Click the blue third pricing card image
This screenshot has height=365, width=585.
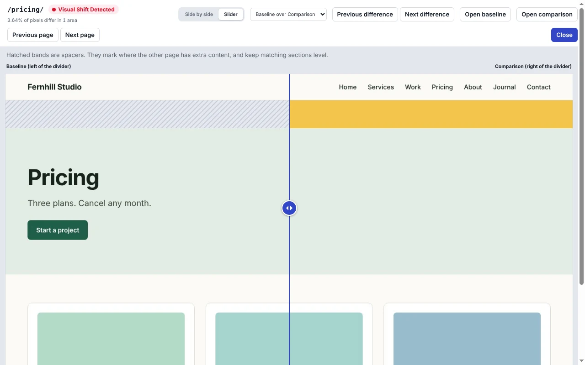click(467, 339)
